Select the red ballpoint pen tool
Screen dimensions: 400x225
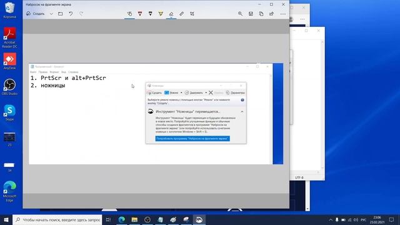point(140,14)
